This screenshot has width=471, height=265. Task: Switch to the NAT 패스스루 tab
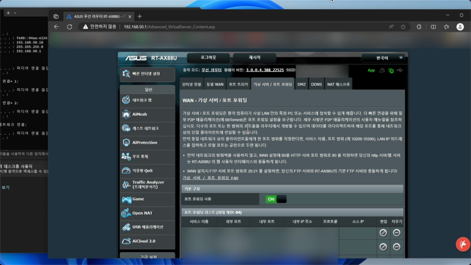[x=339, y=85]
